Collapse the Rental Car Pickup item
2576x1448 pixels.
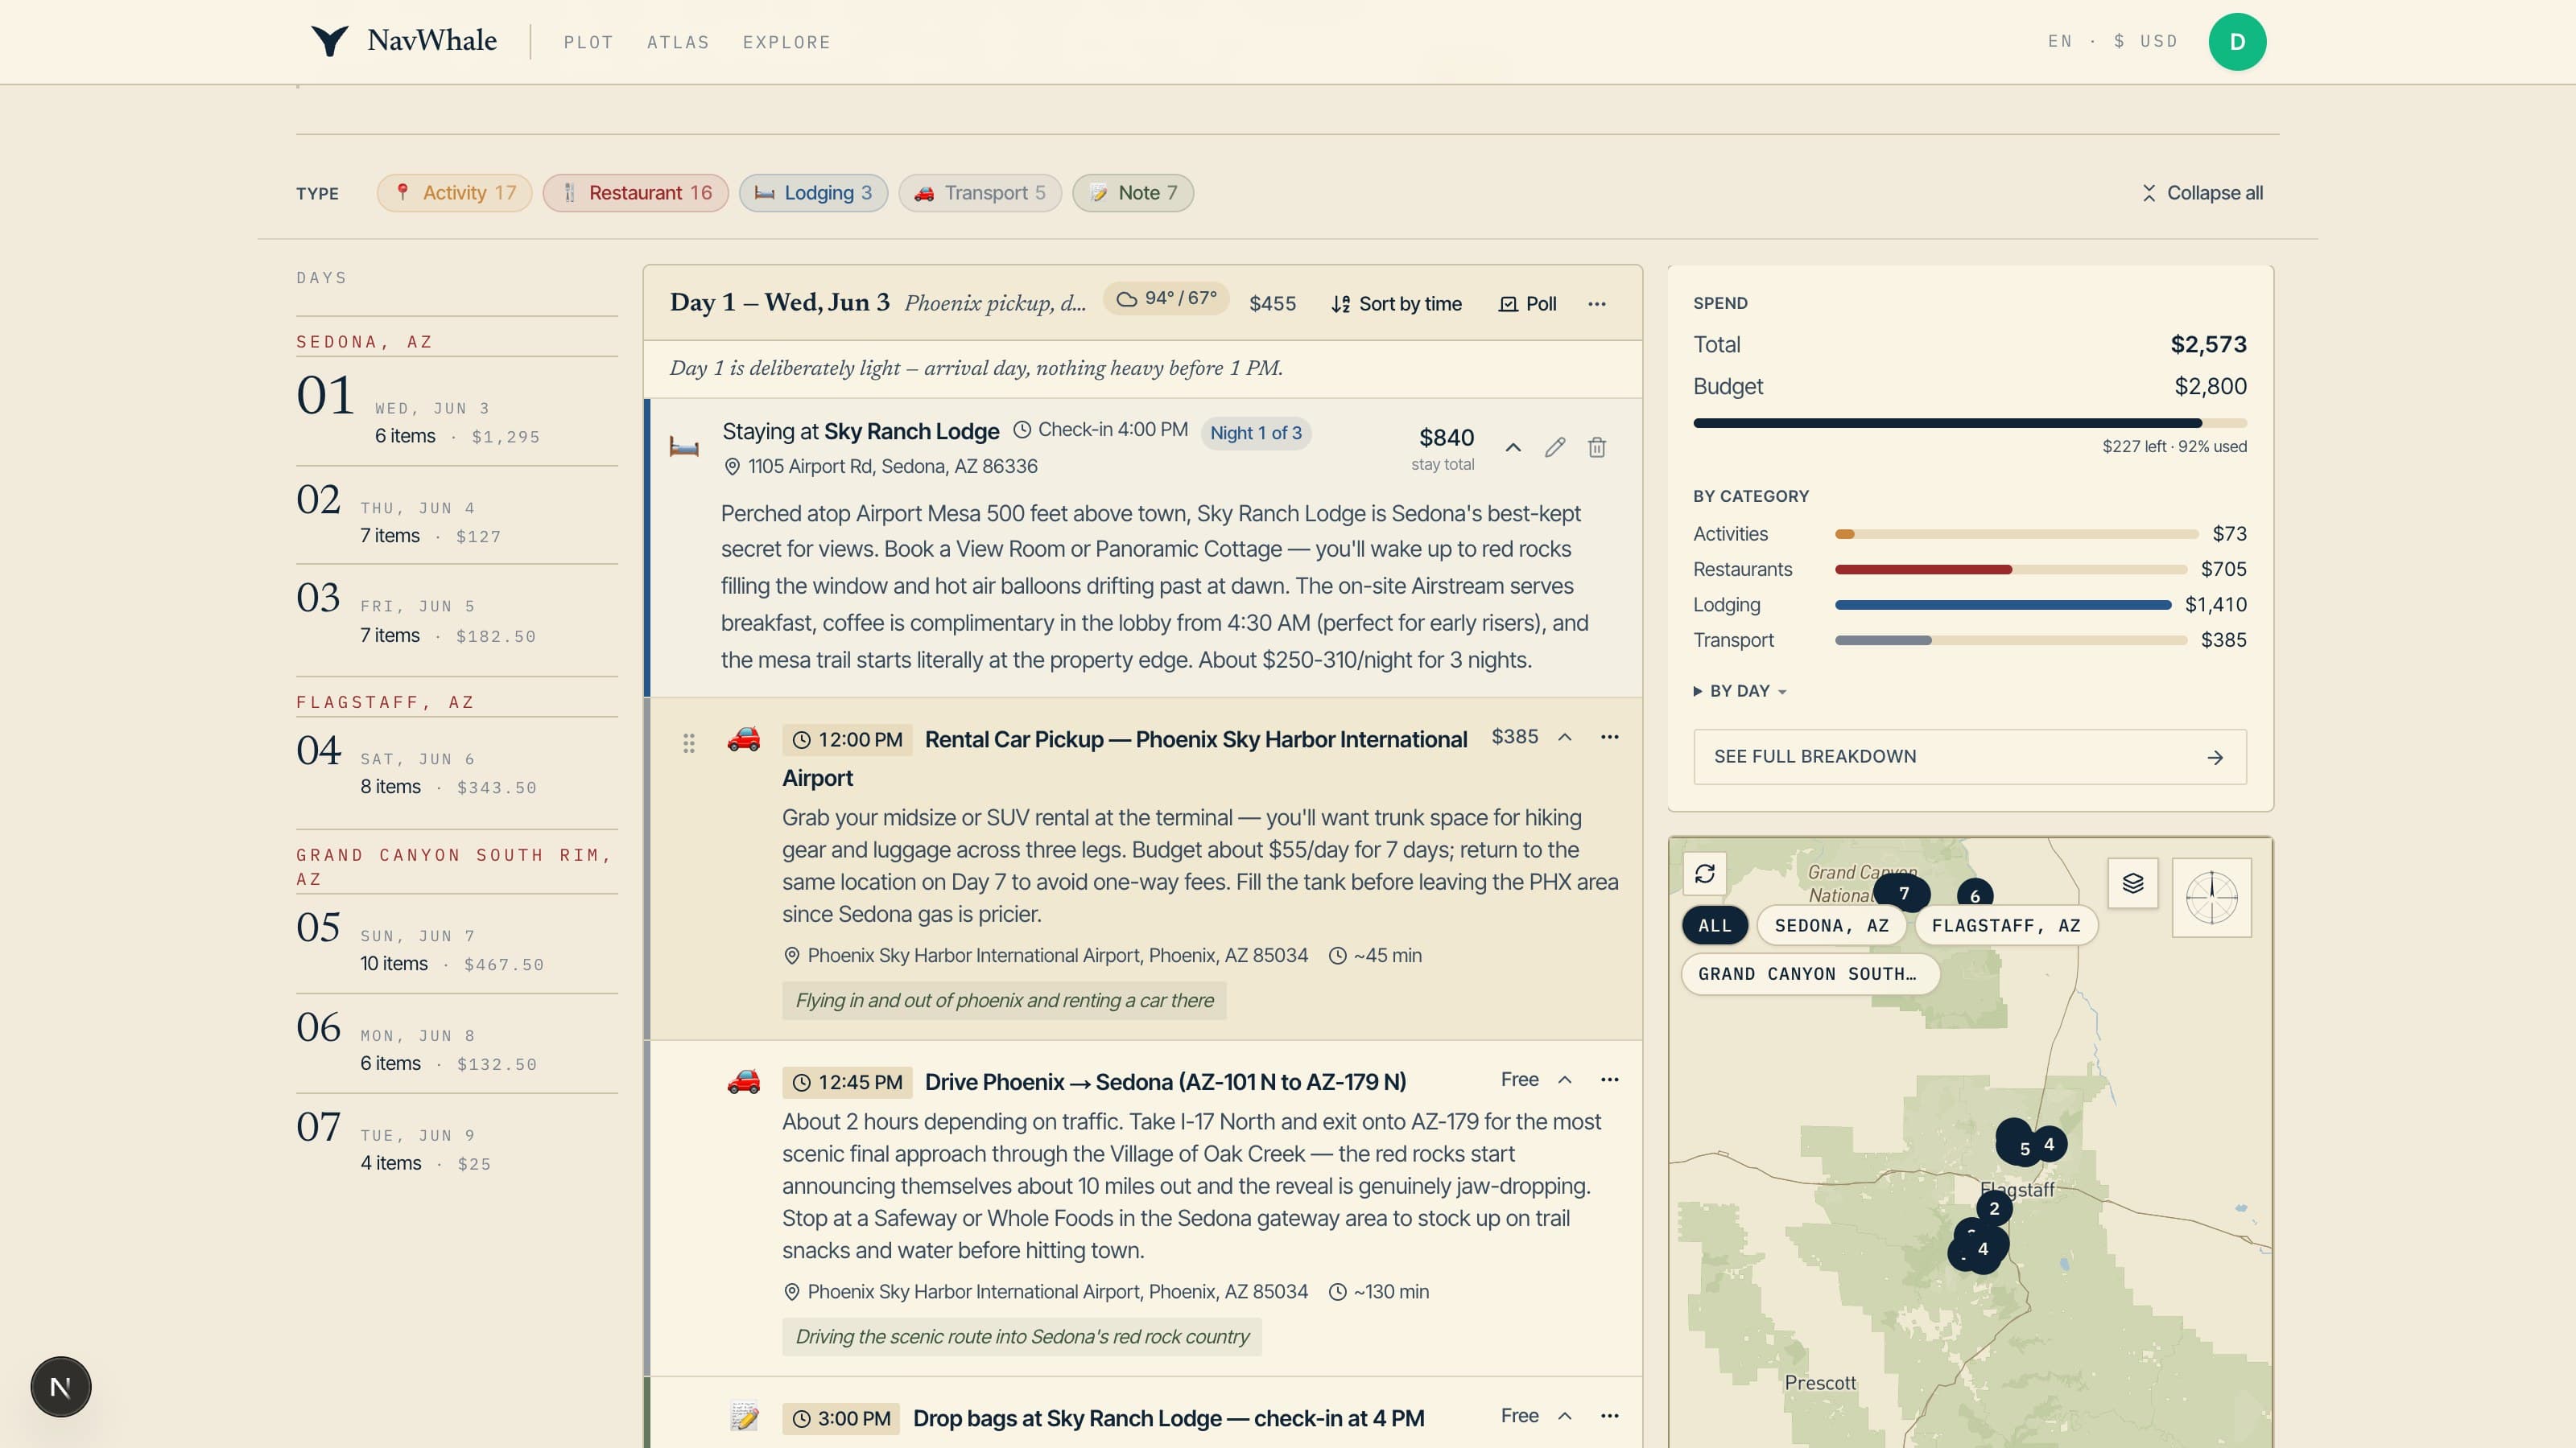1565,737
